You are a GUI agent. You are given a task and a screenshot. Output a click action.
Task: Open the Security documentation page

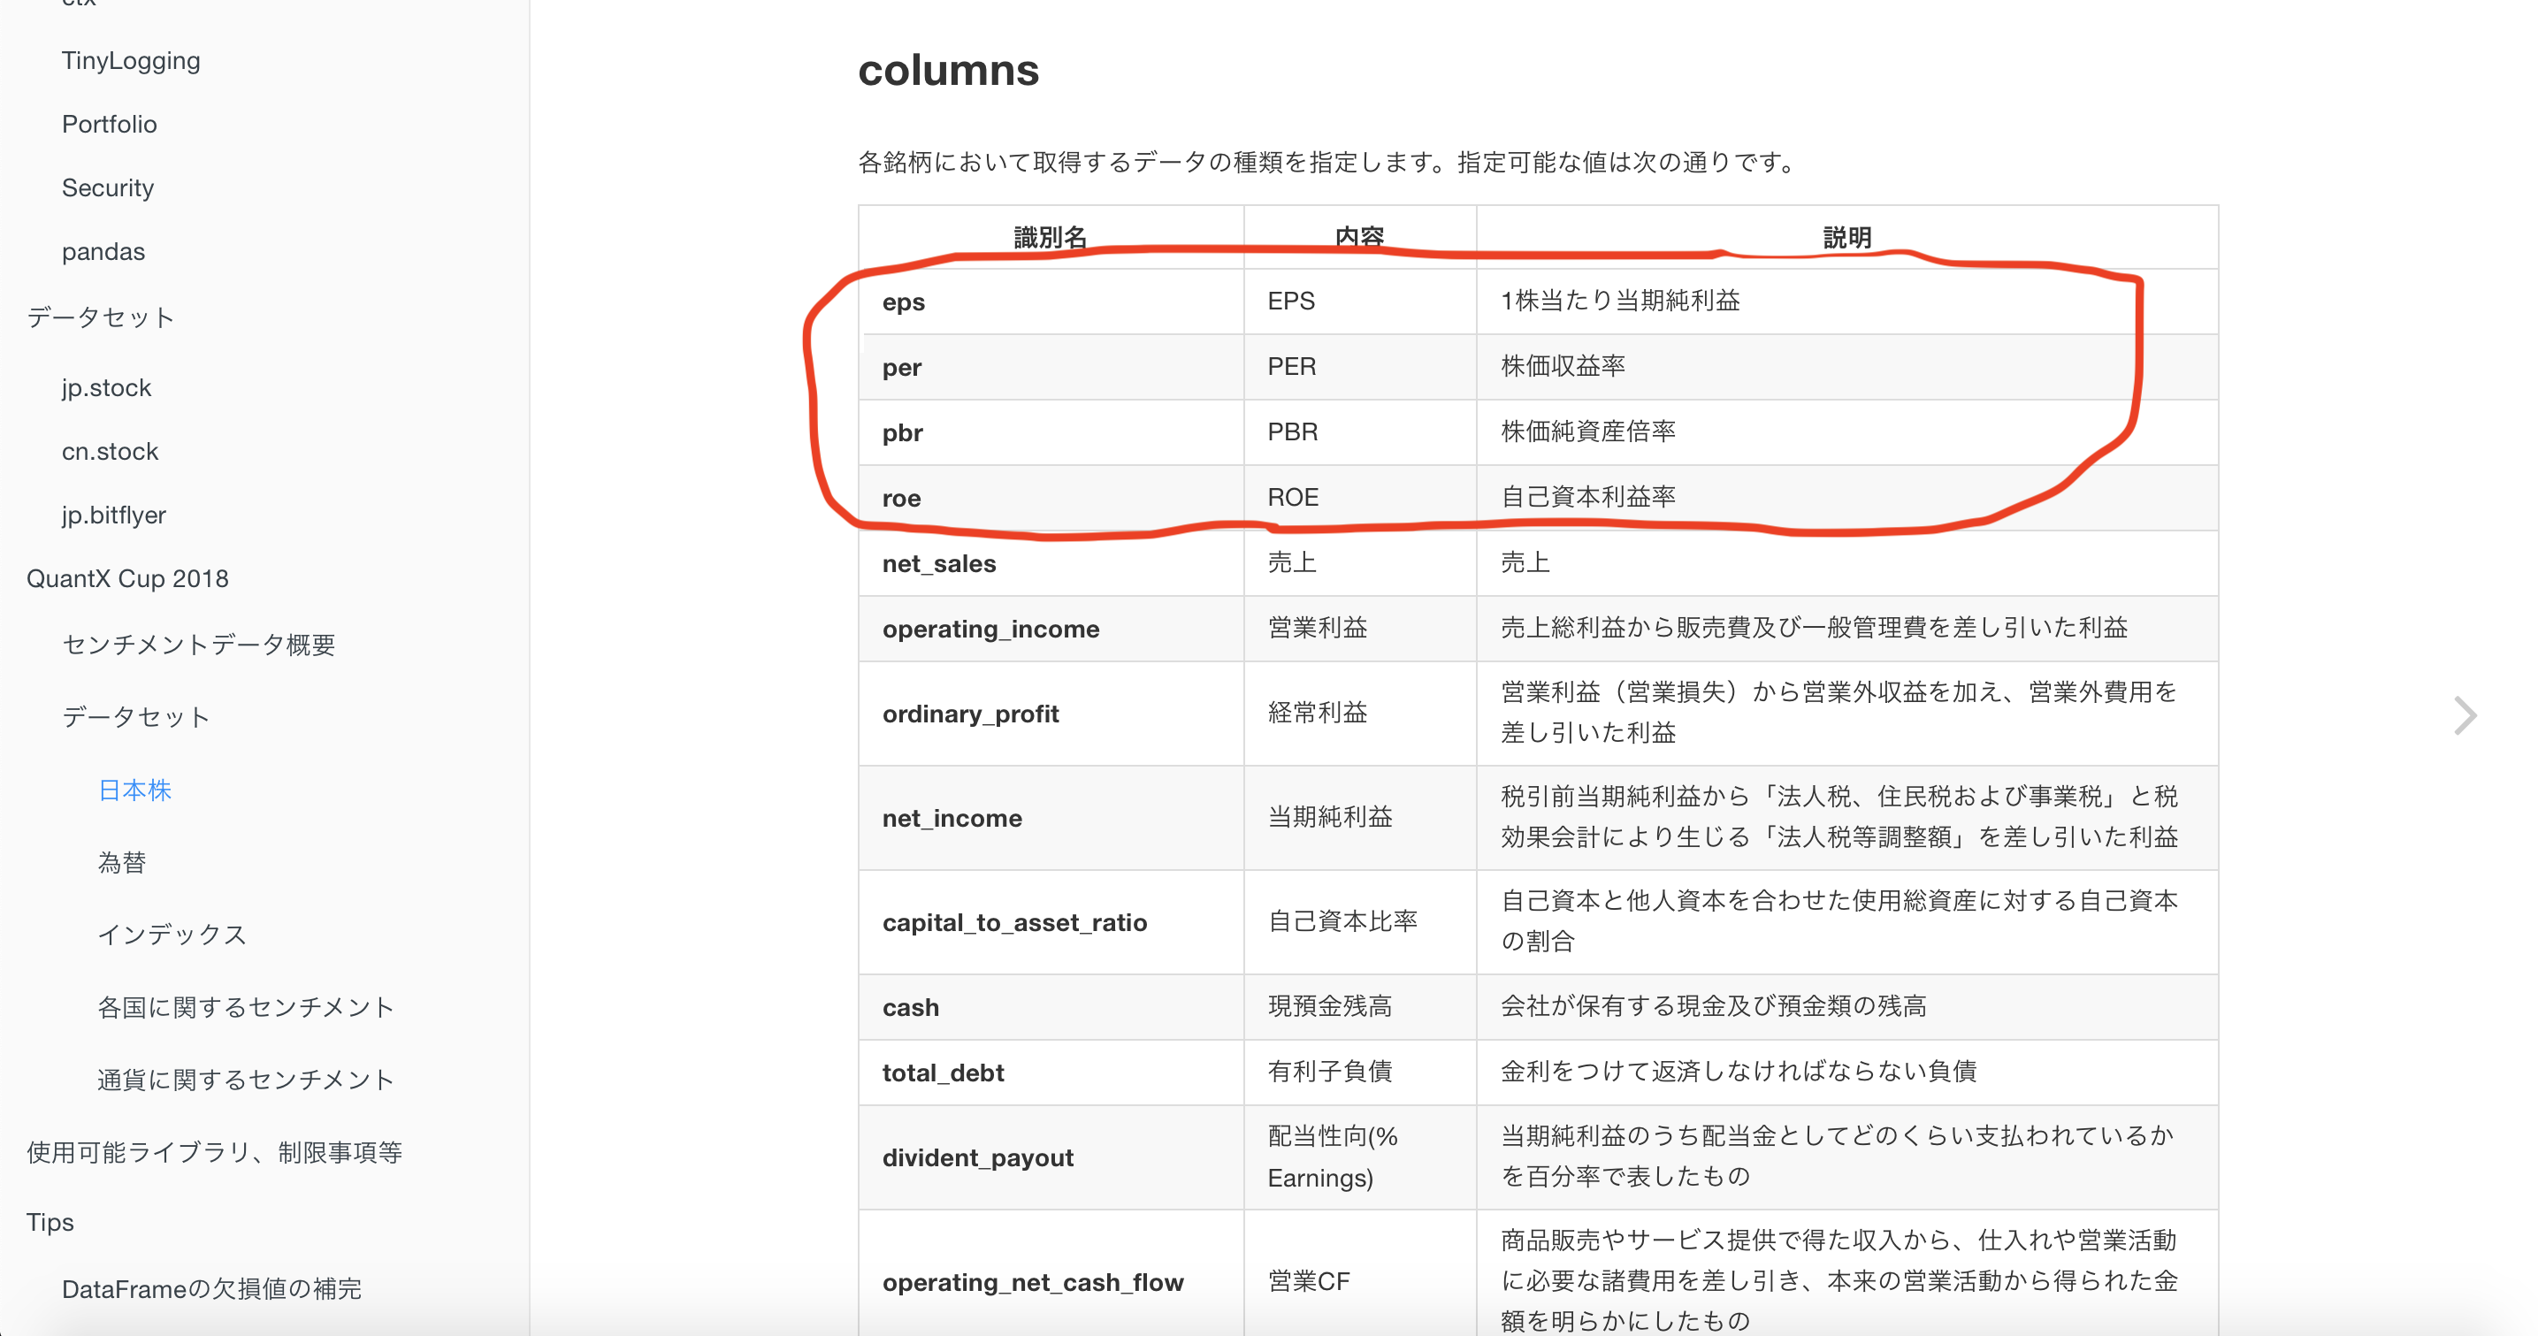(107, 187)
